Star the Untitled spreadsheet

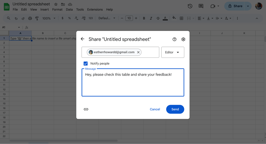[56, 4]
